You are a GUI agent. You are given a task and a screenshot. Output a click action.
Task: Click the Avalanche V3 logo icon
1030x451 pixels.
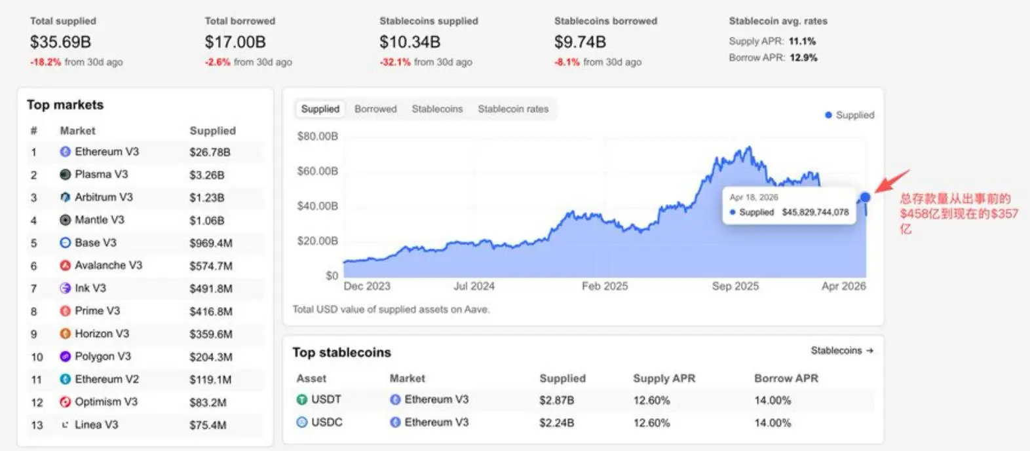(66, 266)
